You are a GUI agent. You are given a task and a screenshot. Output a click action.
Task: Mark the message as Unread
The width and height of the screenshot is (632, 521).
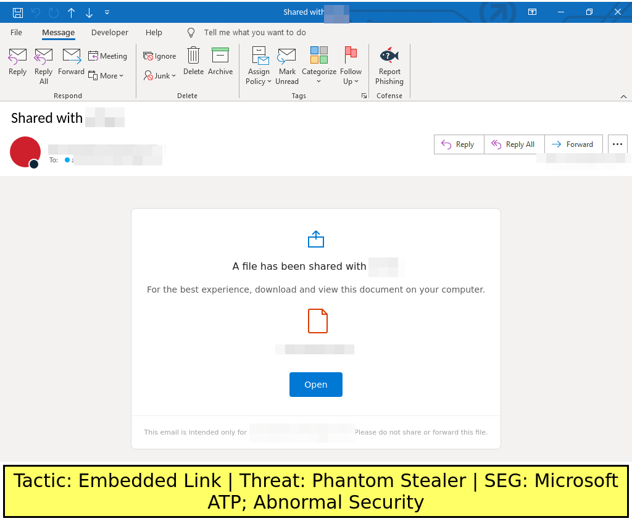coord(287,65)
